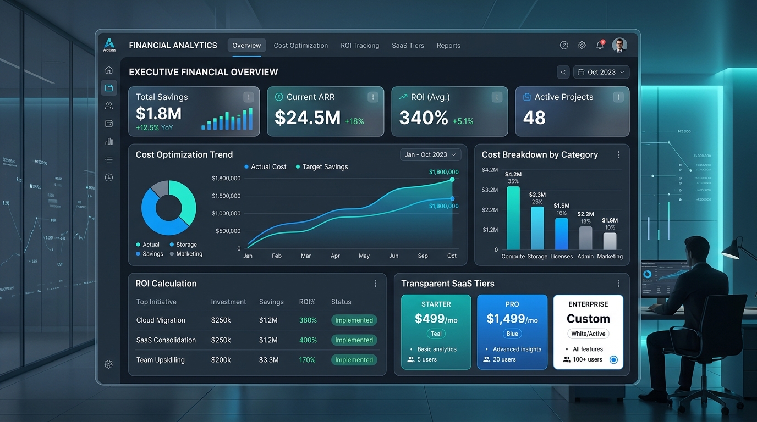
Task: Open Current ARR card options menu
Action: (x=373, y=97)
